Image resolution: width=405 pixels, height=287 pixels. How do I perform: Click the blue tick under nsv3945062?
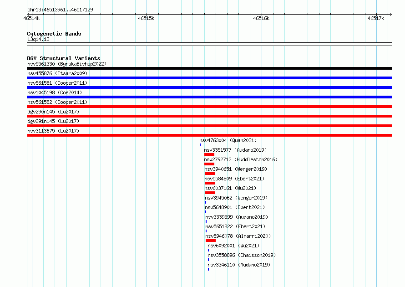pos(206,202)
